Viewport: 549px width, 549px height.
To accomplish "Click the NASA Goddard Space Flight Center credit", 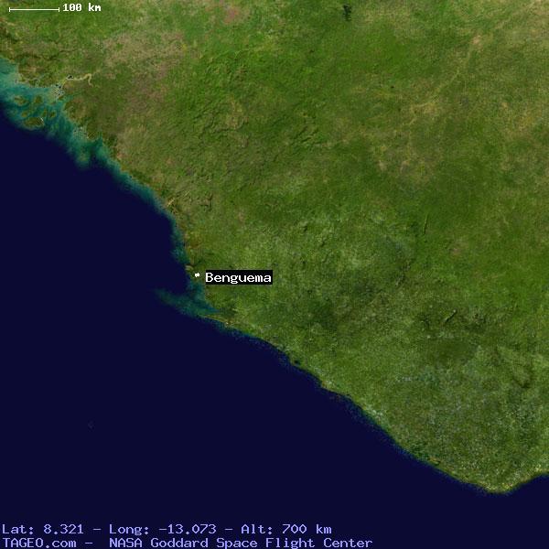I will [x=241, y=543].
